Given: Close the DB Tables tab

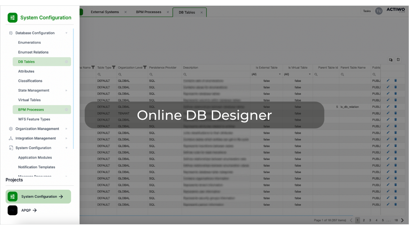Looking at the screenshot, I should coord(202,12).
